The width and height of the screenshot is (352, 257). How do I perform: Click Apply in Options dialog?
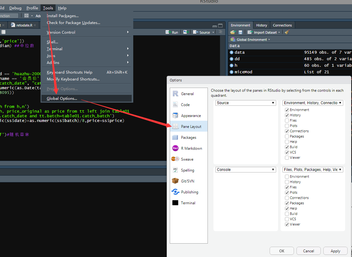click(335, 251)
